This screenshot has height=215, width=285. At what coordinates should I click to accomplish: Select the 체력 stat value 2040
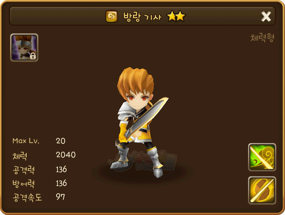point(66,155)
